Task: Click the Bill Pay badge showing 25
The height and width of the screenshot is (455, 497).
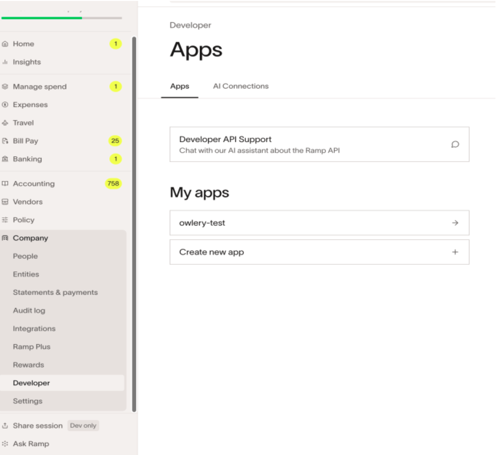Action: pyautogui.click(x=115, y=141)
